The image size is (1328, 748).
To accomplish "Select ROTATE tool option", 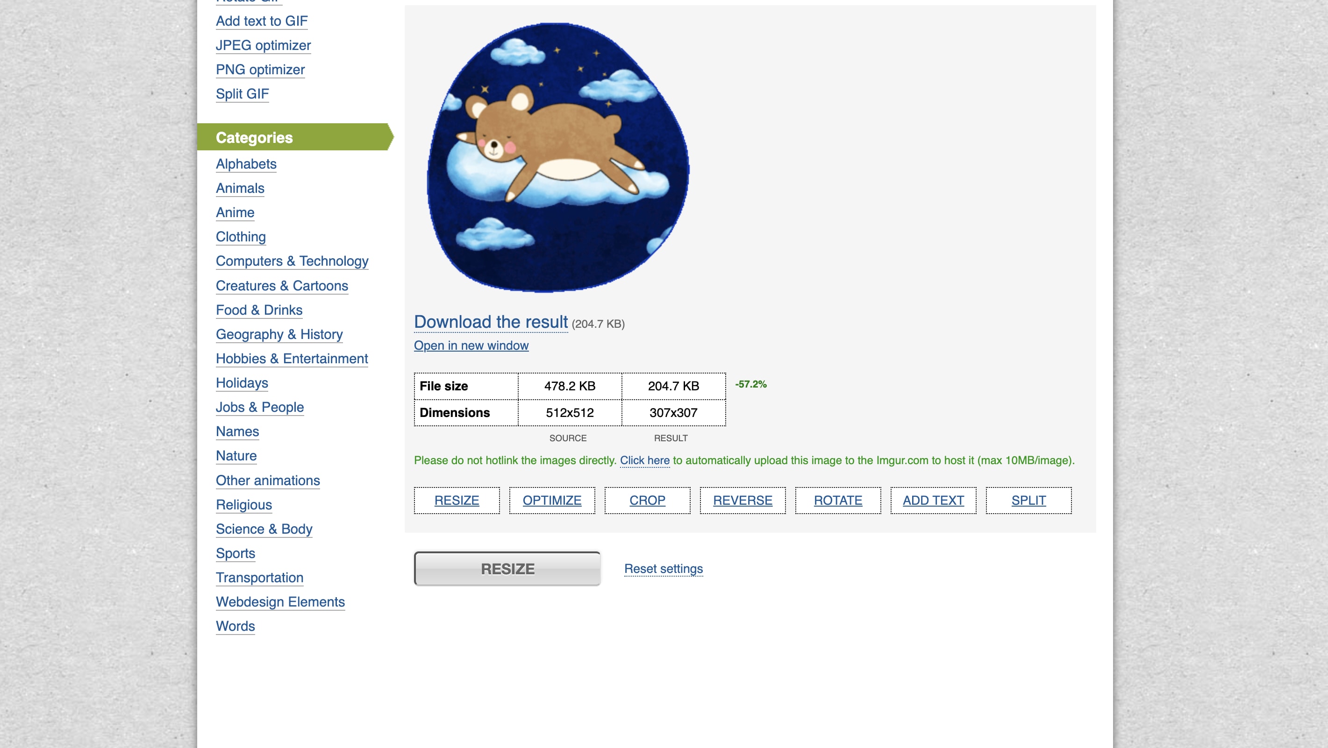I will [838, 500].
